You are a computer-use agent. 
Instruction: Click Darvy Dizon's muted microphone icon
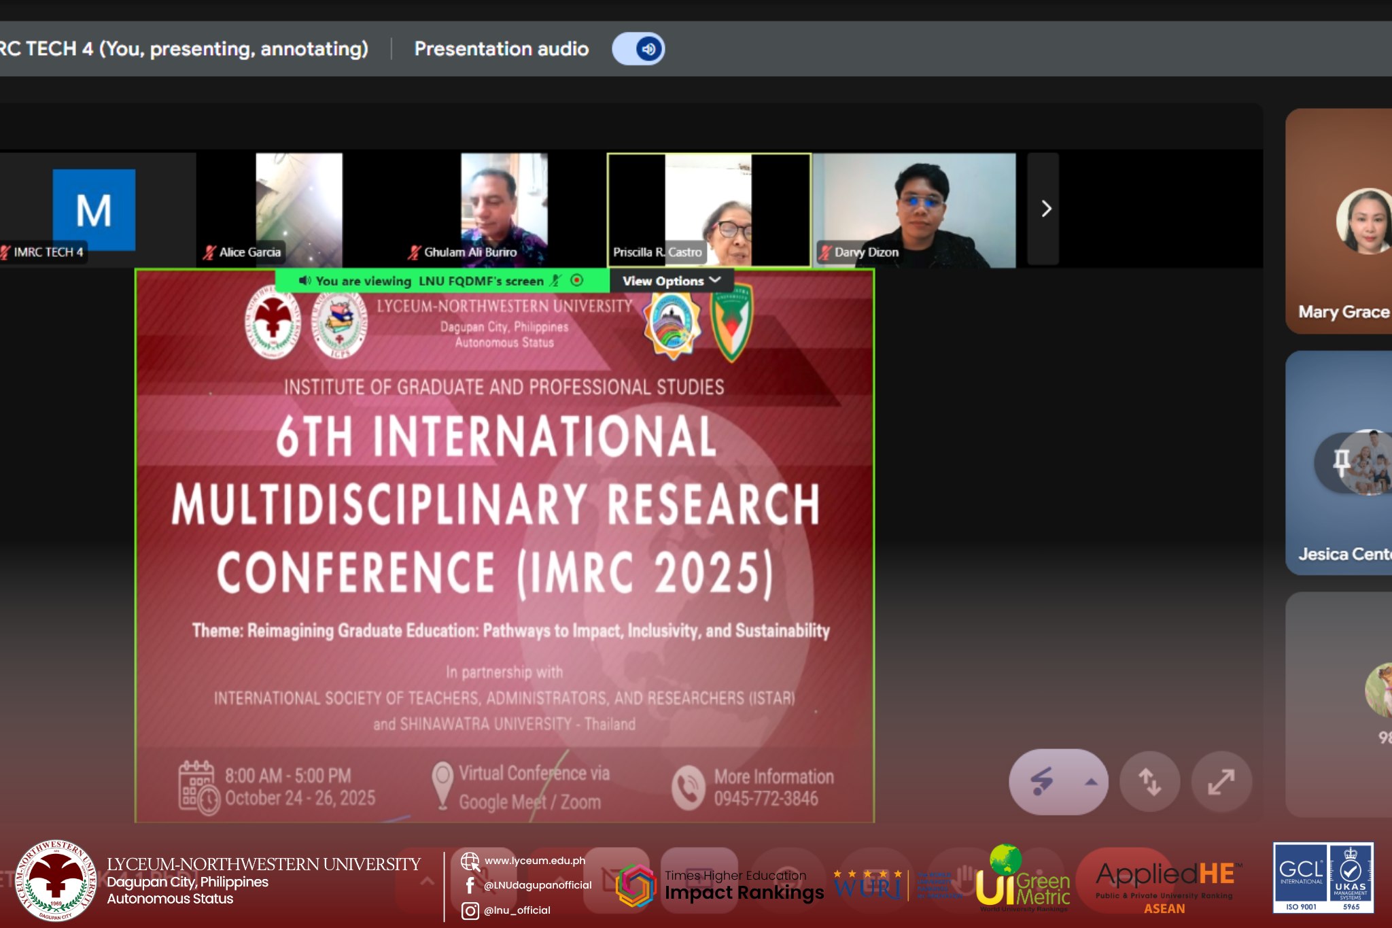click(x=824, y=252)
